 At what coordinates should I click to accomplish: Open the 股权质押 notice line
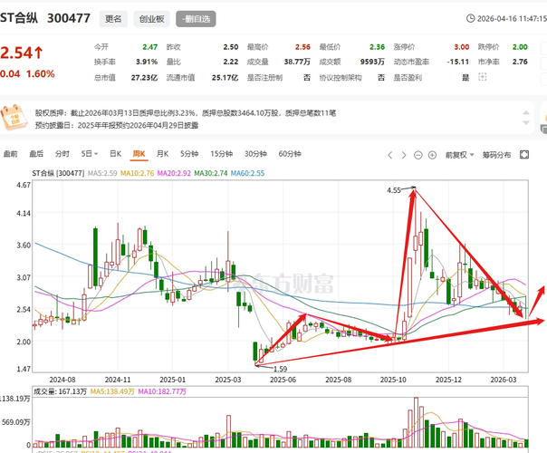(186, 112)
